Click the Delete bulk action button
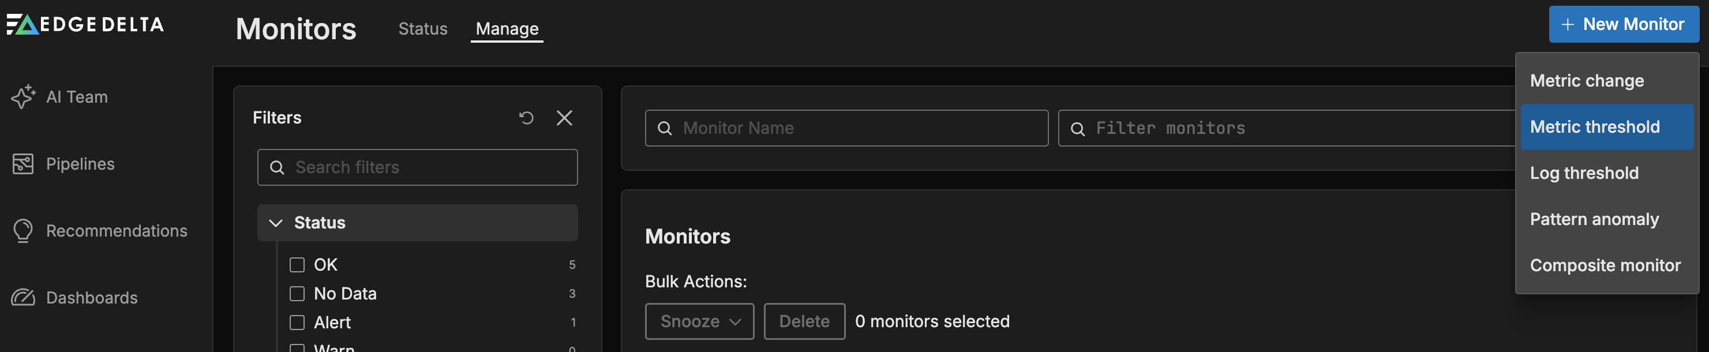Screen dimensions: 1709x352 804,321
